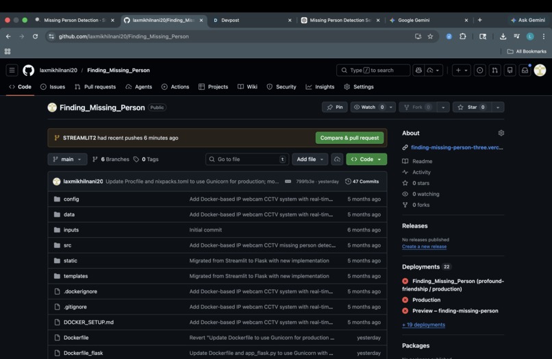Click the browser address bar URL
This screenshot has height=359, width=552.
coord(123,36)
